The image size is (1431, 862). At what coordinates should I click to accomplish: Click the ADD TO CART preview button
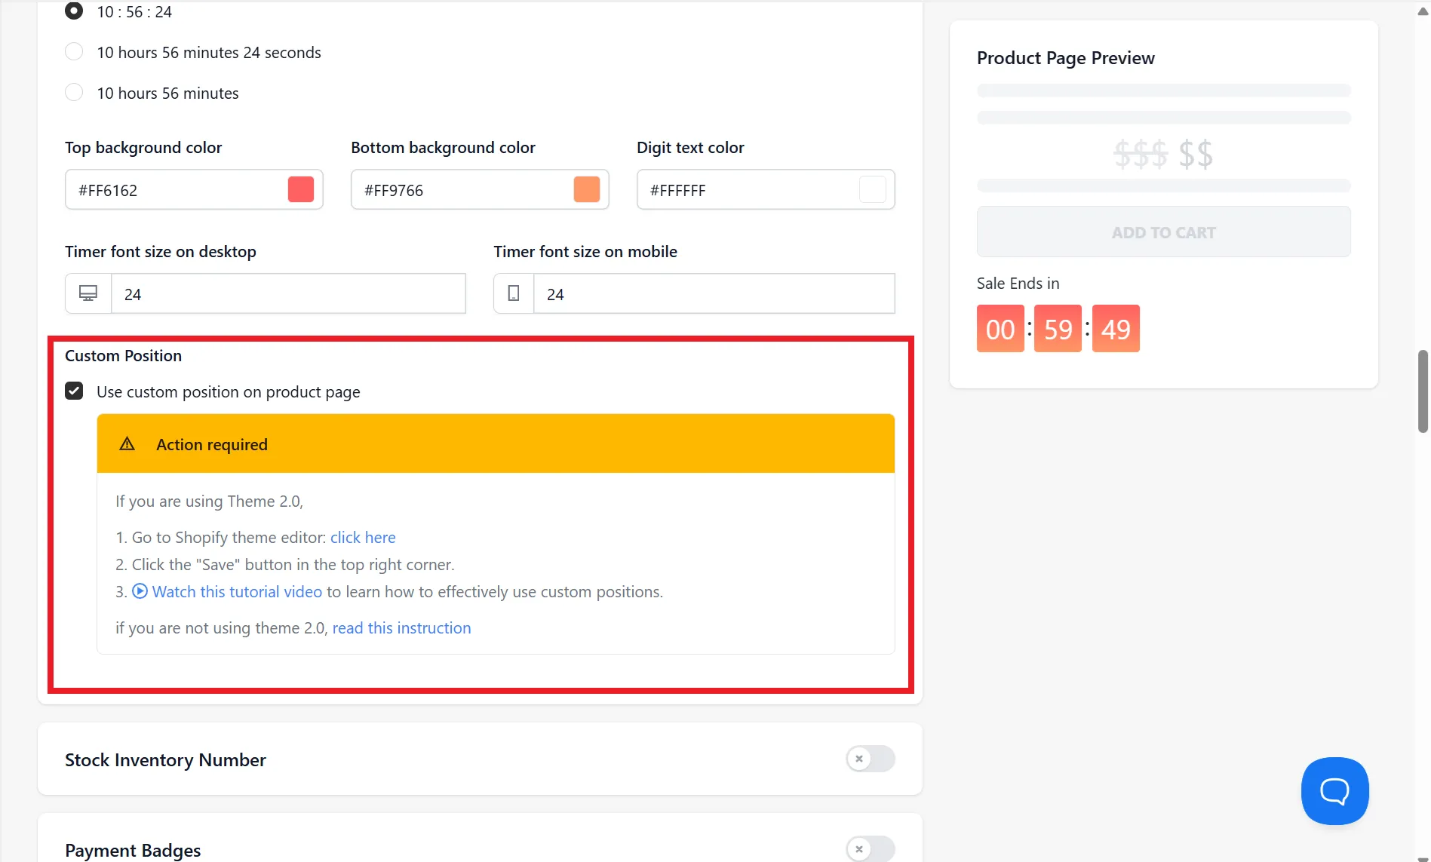pyautogui.click(x=1163, y=232)
